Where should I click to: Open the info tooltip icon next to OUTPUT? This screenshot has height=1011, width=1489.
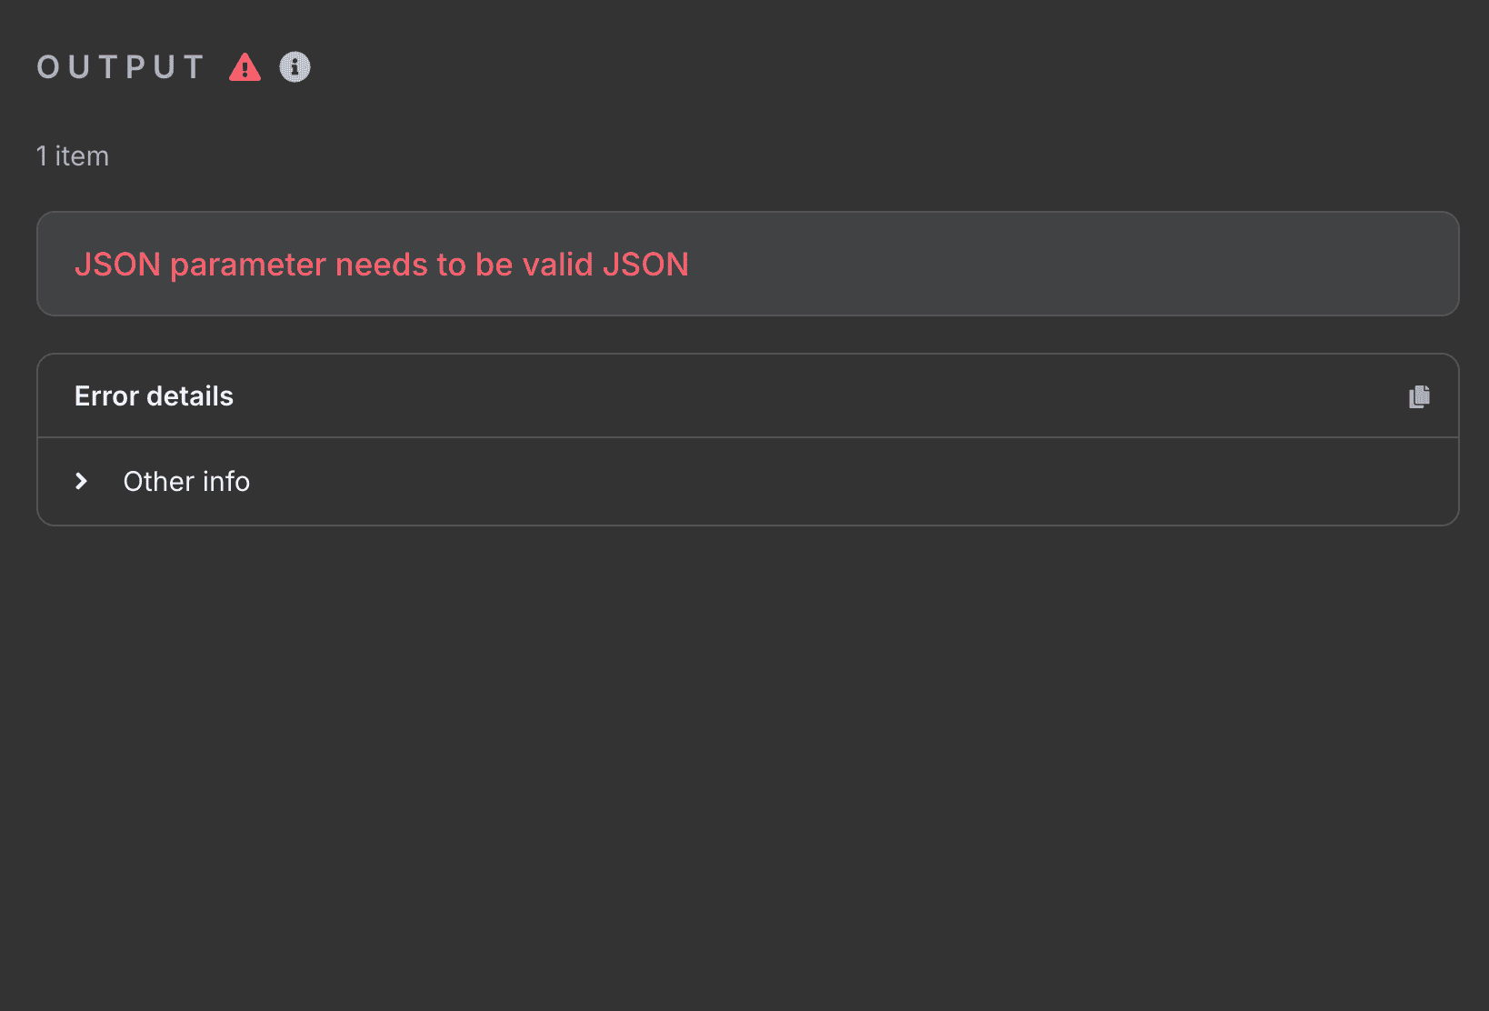[x=294, y=66]
